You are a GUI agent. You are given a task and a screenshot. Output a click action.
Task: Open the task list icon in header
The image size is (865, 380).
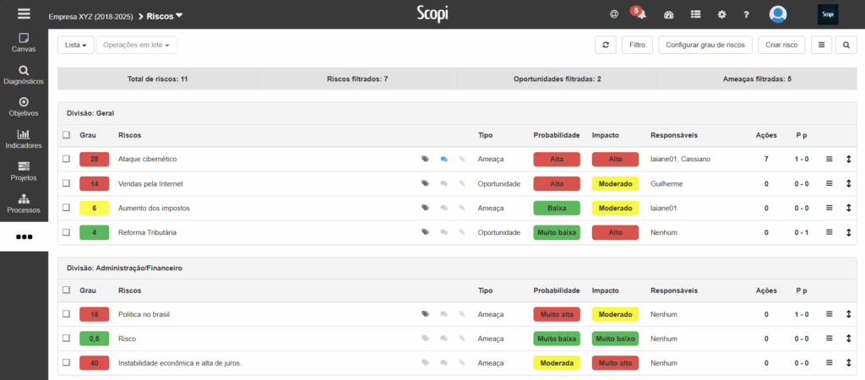696,15
